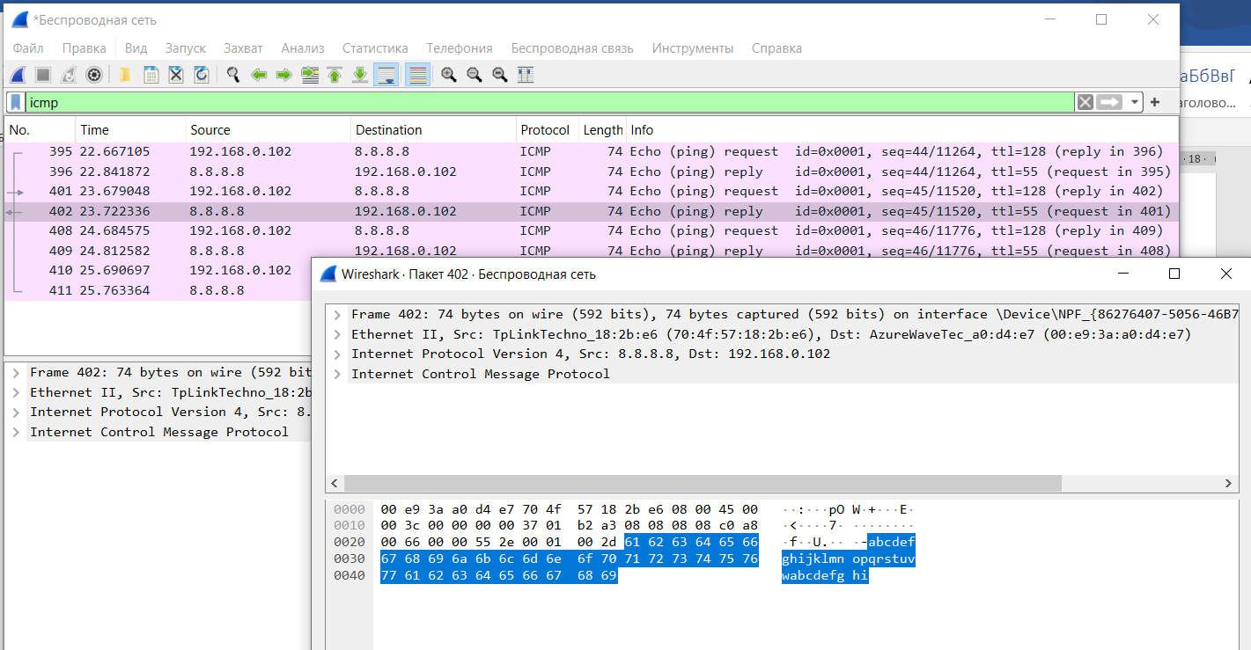Jump to the first packet
Image resolution: width=1251 pixels, height=650 pixels.
click(335, 75)
